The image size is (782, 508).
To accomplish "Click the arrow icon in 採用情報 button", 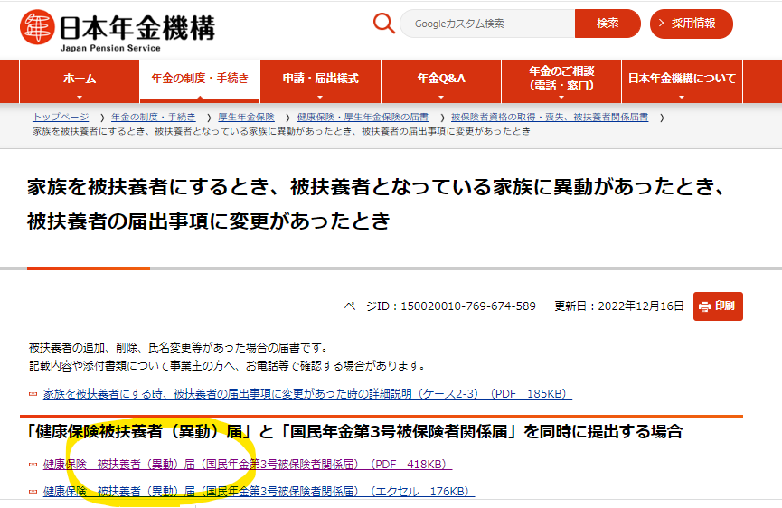I will click(661, 23).
